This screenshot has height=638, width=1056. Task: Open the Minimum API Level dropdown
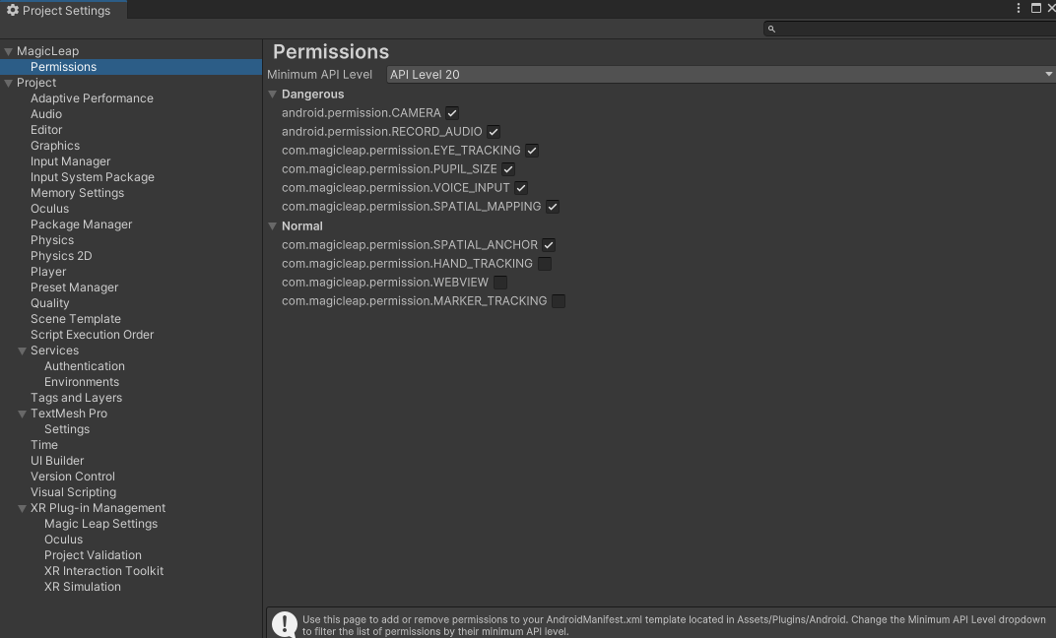point(720,75)
